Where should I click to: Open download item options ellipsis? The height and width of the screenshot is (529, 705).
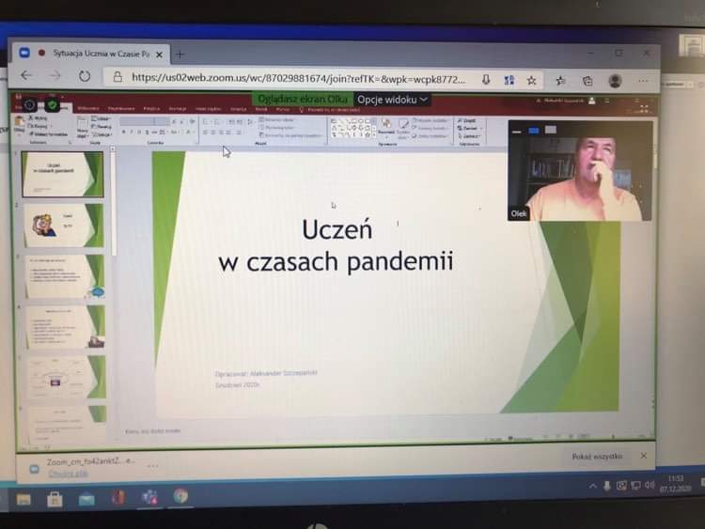pos(152,466)
